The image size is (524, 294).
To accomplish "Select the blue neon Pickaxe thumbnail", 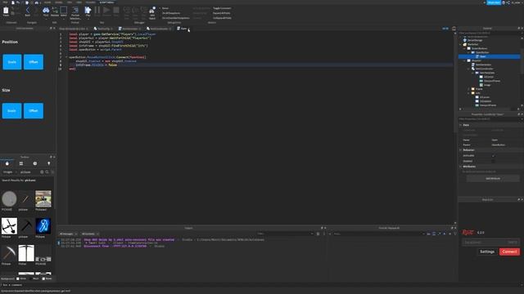I will 43,226.
